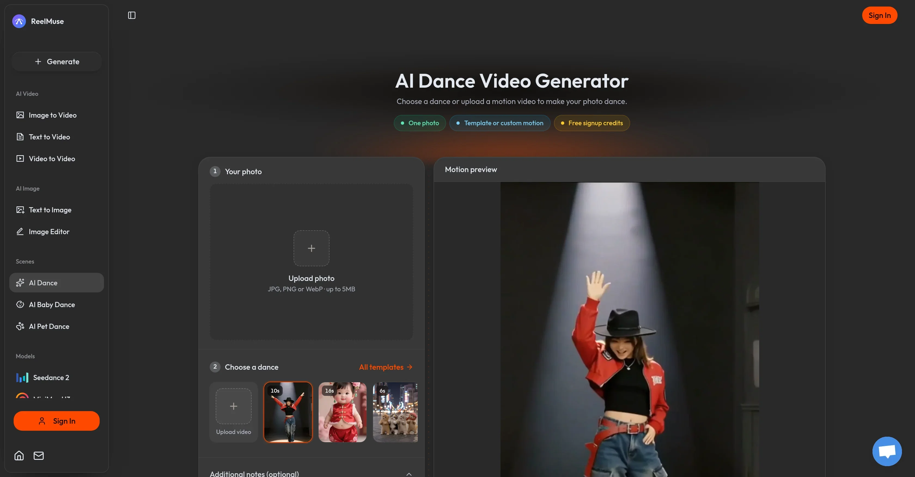Click the sidebar Sign In button
Screen dimensions: 915x477
pos(56,421)
